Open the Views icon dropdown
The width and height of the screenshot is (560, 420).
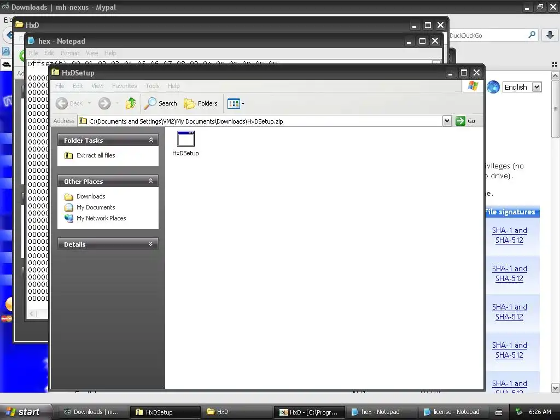coord(236,103)
